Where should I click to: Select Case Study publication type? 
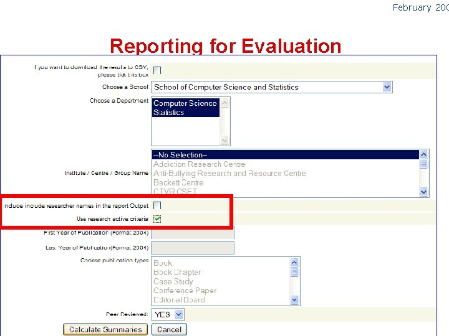pos(221,281)
